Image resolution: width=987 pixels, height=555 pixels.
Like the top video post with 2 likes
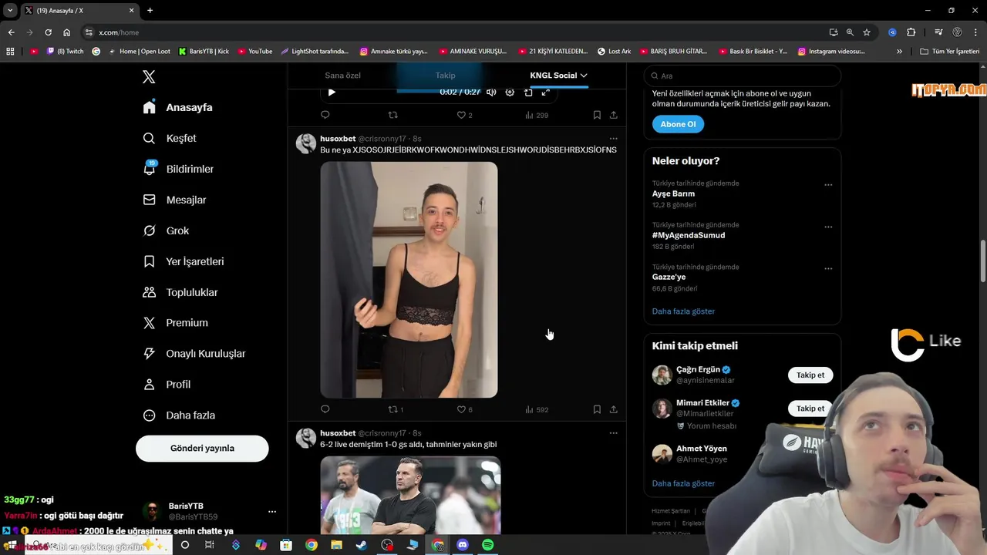pos(464,115)
